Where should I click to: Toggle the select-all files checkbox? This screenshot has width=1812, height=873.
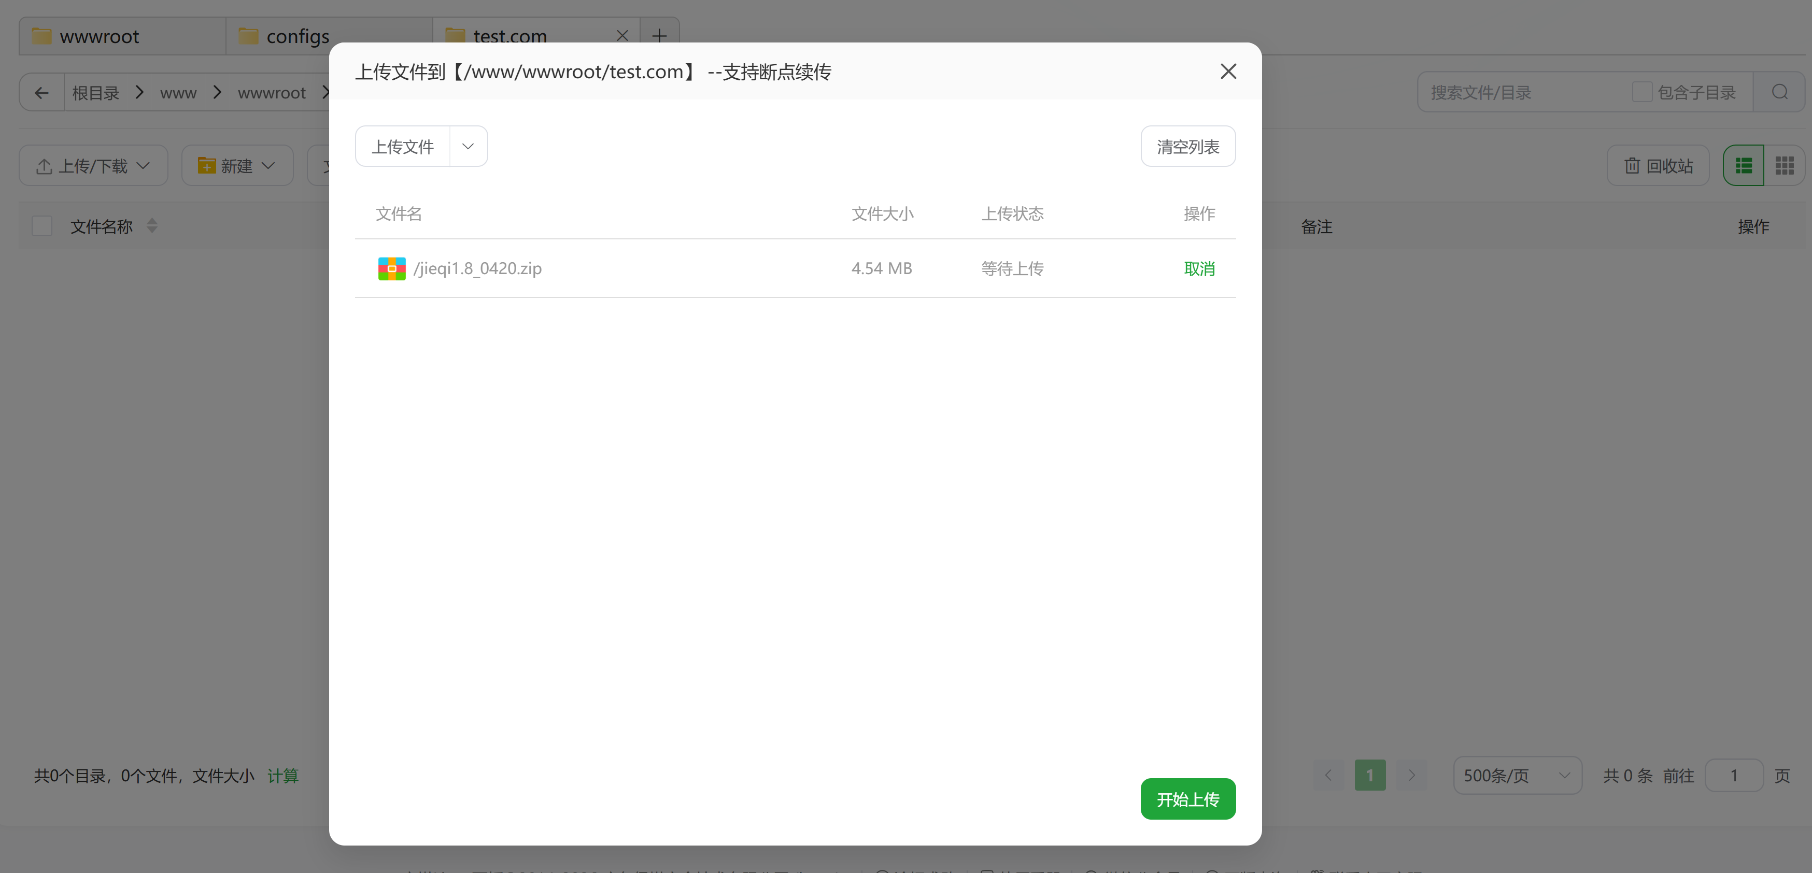(x=42, y=226)
